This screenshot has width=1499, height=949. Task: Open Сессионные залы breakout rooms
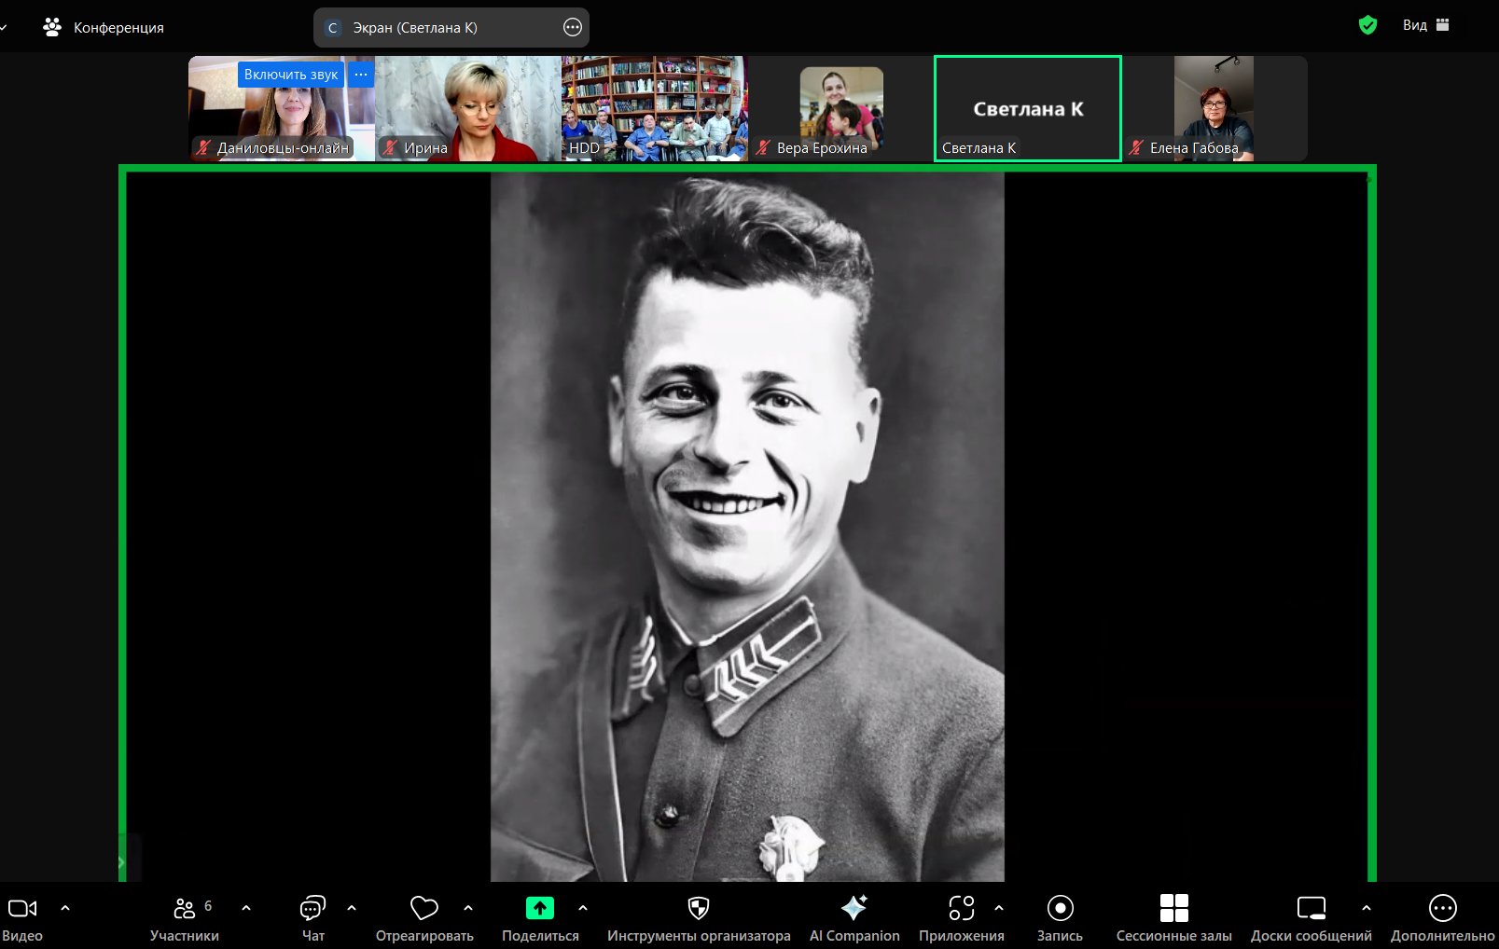click(1173, 909)
